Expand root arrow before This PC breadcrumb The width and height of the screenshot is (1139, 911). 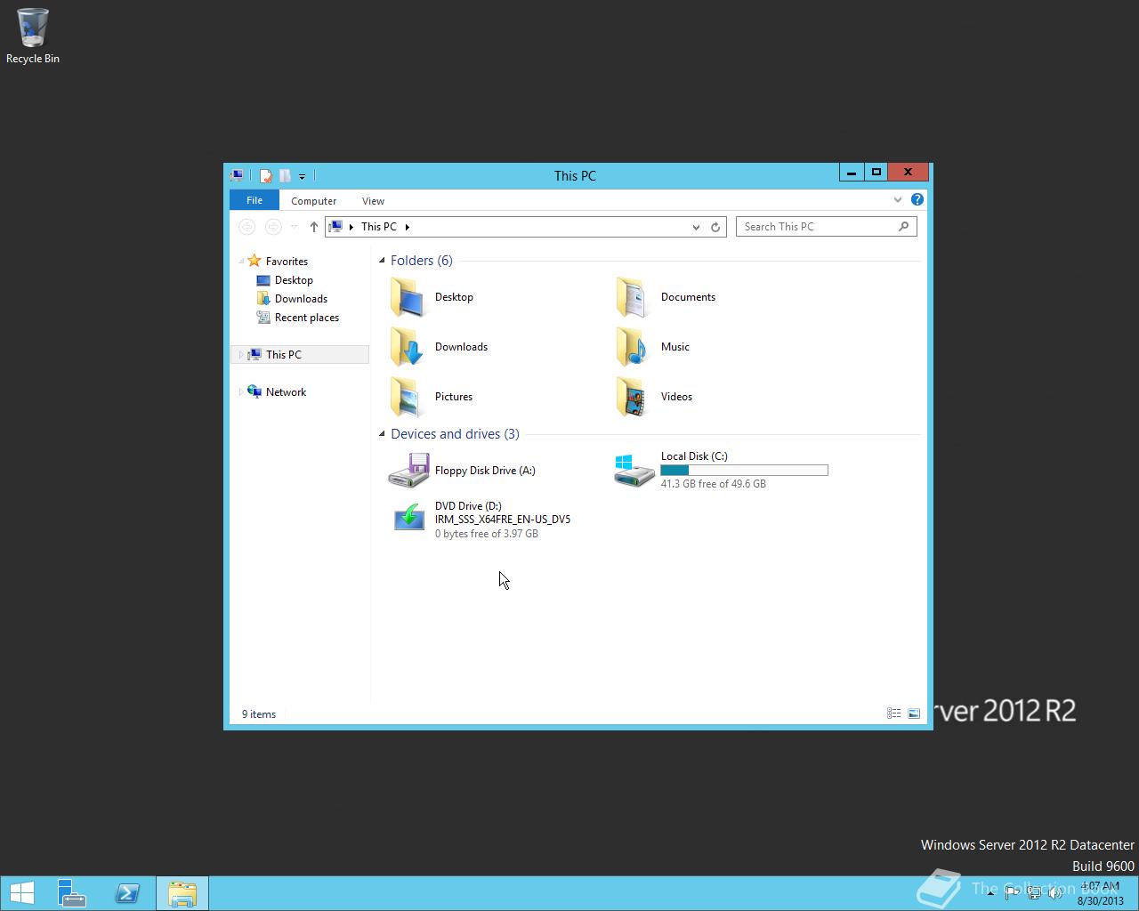[351, 227]
